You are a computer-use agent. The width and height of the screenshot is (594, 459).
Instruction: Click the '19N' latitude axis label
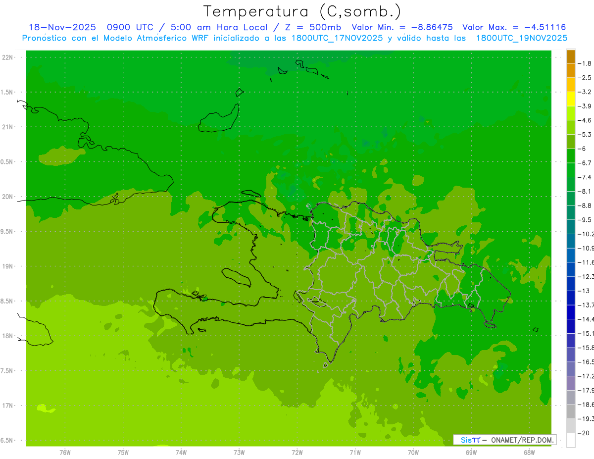7,266
